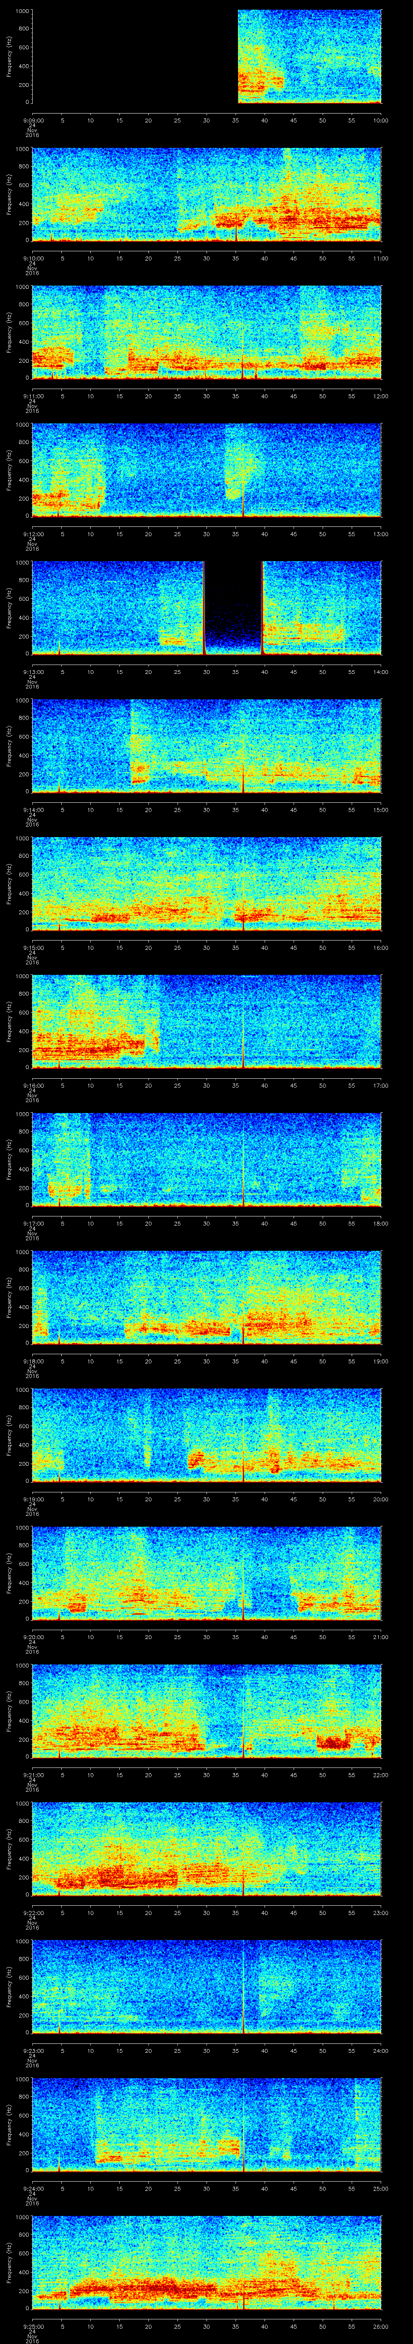Select the spectrogram panel beginning at 9:18:00
This screenshot has height=2344, width=413.
click(x=207, y=1298)
